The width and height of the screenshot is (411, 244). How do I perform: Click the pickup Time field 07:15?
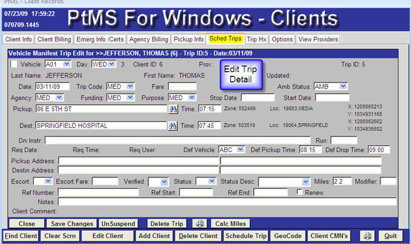[x=210, y=109]
